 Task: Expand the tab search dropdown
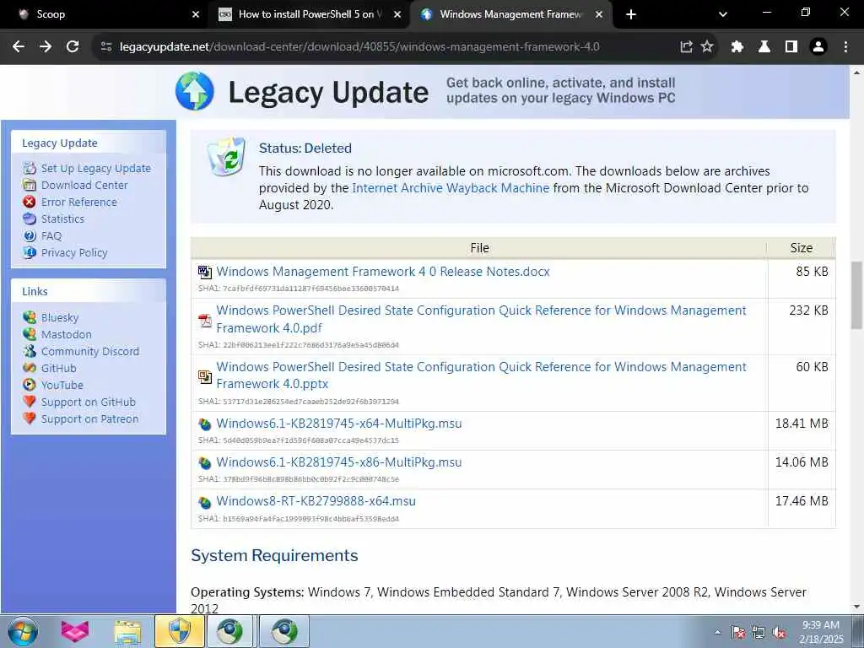click(x=723, y=14)
